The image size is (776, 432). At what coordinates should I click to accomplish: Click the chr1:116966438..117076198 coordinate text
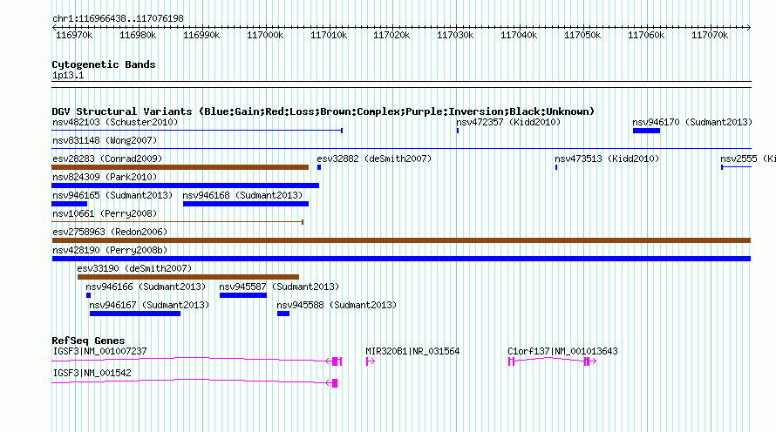[118, 19]
